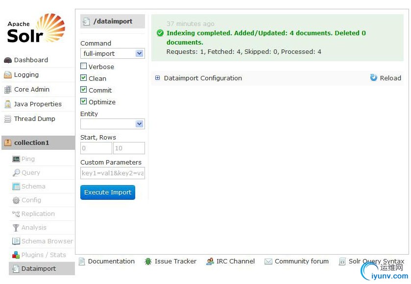This screenshot has width=411, height=284.
Task: Click the Core Admin server icon
Action: tap(8, 90)
